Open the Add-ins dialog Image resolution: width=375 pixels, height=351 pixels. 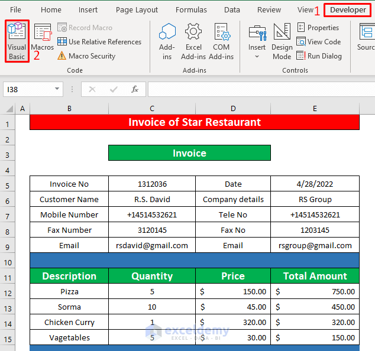(x=167, y=40)
